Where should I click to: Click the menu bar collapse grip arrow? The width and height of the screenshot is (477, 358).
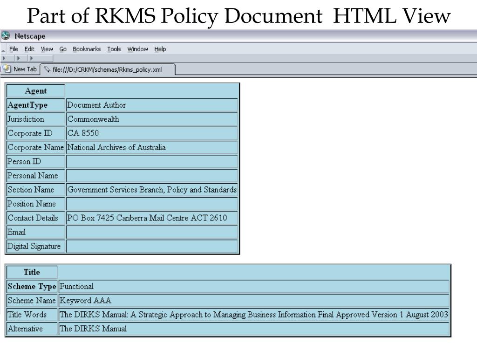pos(3,50)
